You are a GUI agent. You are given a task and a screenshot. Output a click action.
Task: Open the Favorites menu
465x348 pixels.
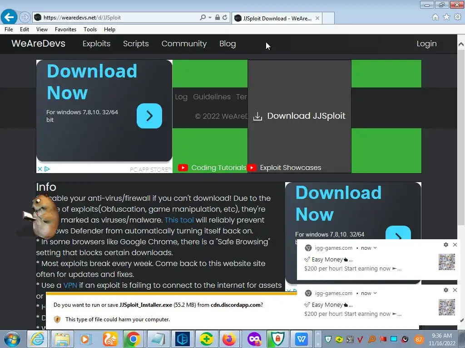click(x=65, y=29)
